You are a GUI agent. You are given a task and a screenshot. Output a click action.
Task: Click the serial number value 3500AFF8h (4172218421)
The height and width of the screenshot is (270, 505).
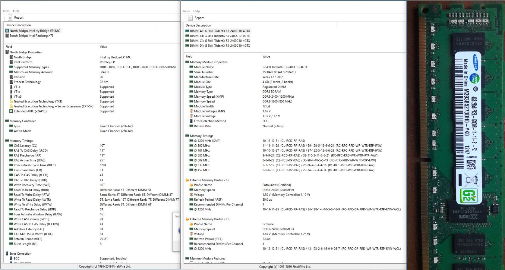279,72
